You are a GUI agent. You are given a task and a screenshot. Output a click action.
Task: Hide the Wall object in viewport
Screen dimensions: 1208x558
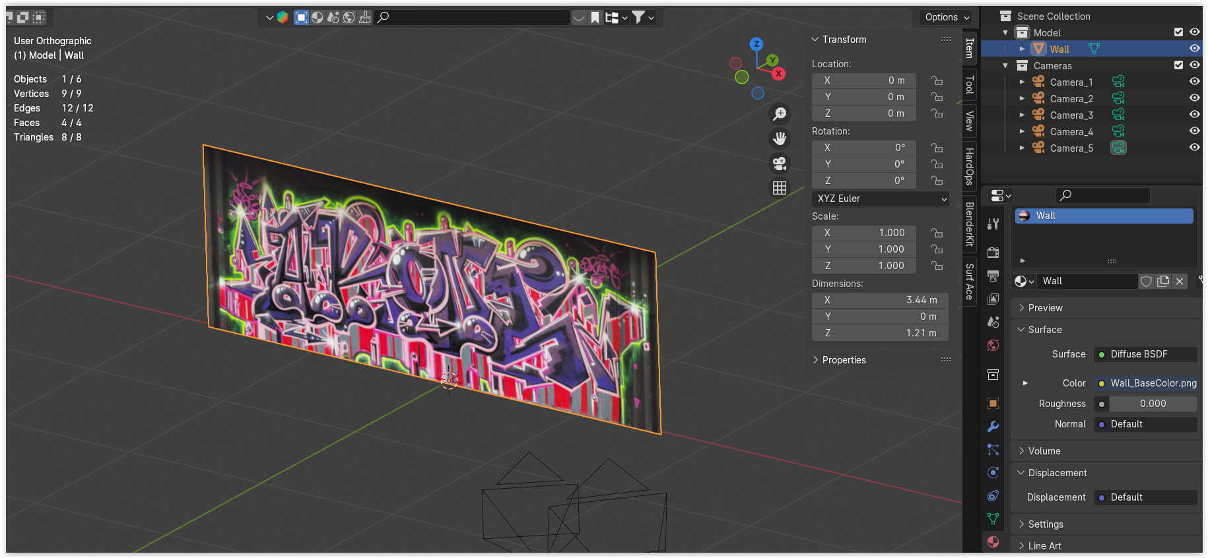1194,49
